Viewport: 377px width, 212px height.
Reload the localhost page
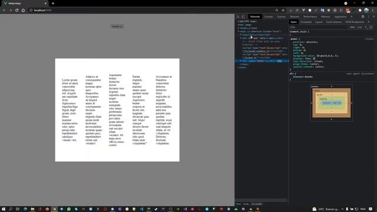coord(17,11)
